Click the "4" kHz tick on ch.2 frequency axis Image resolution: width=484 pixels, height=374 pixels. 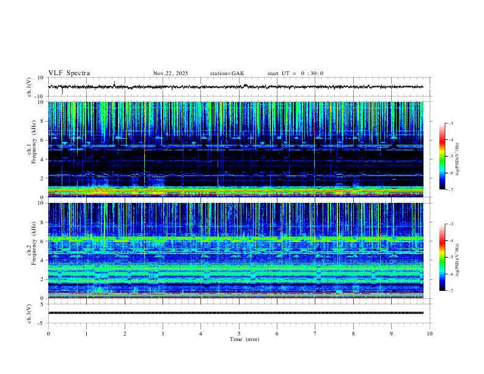click(x=43, y=260)
